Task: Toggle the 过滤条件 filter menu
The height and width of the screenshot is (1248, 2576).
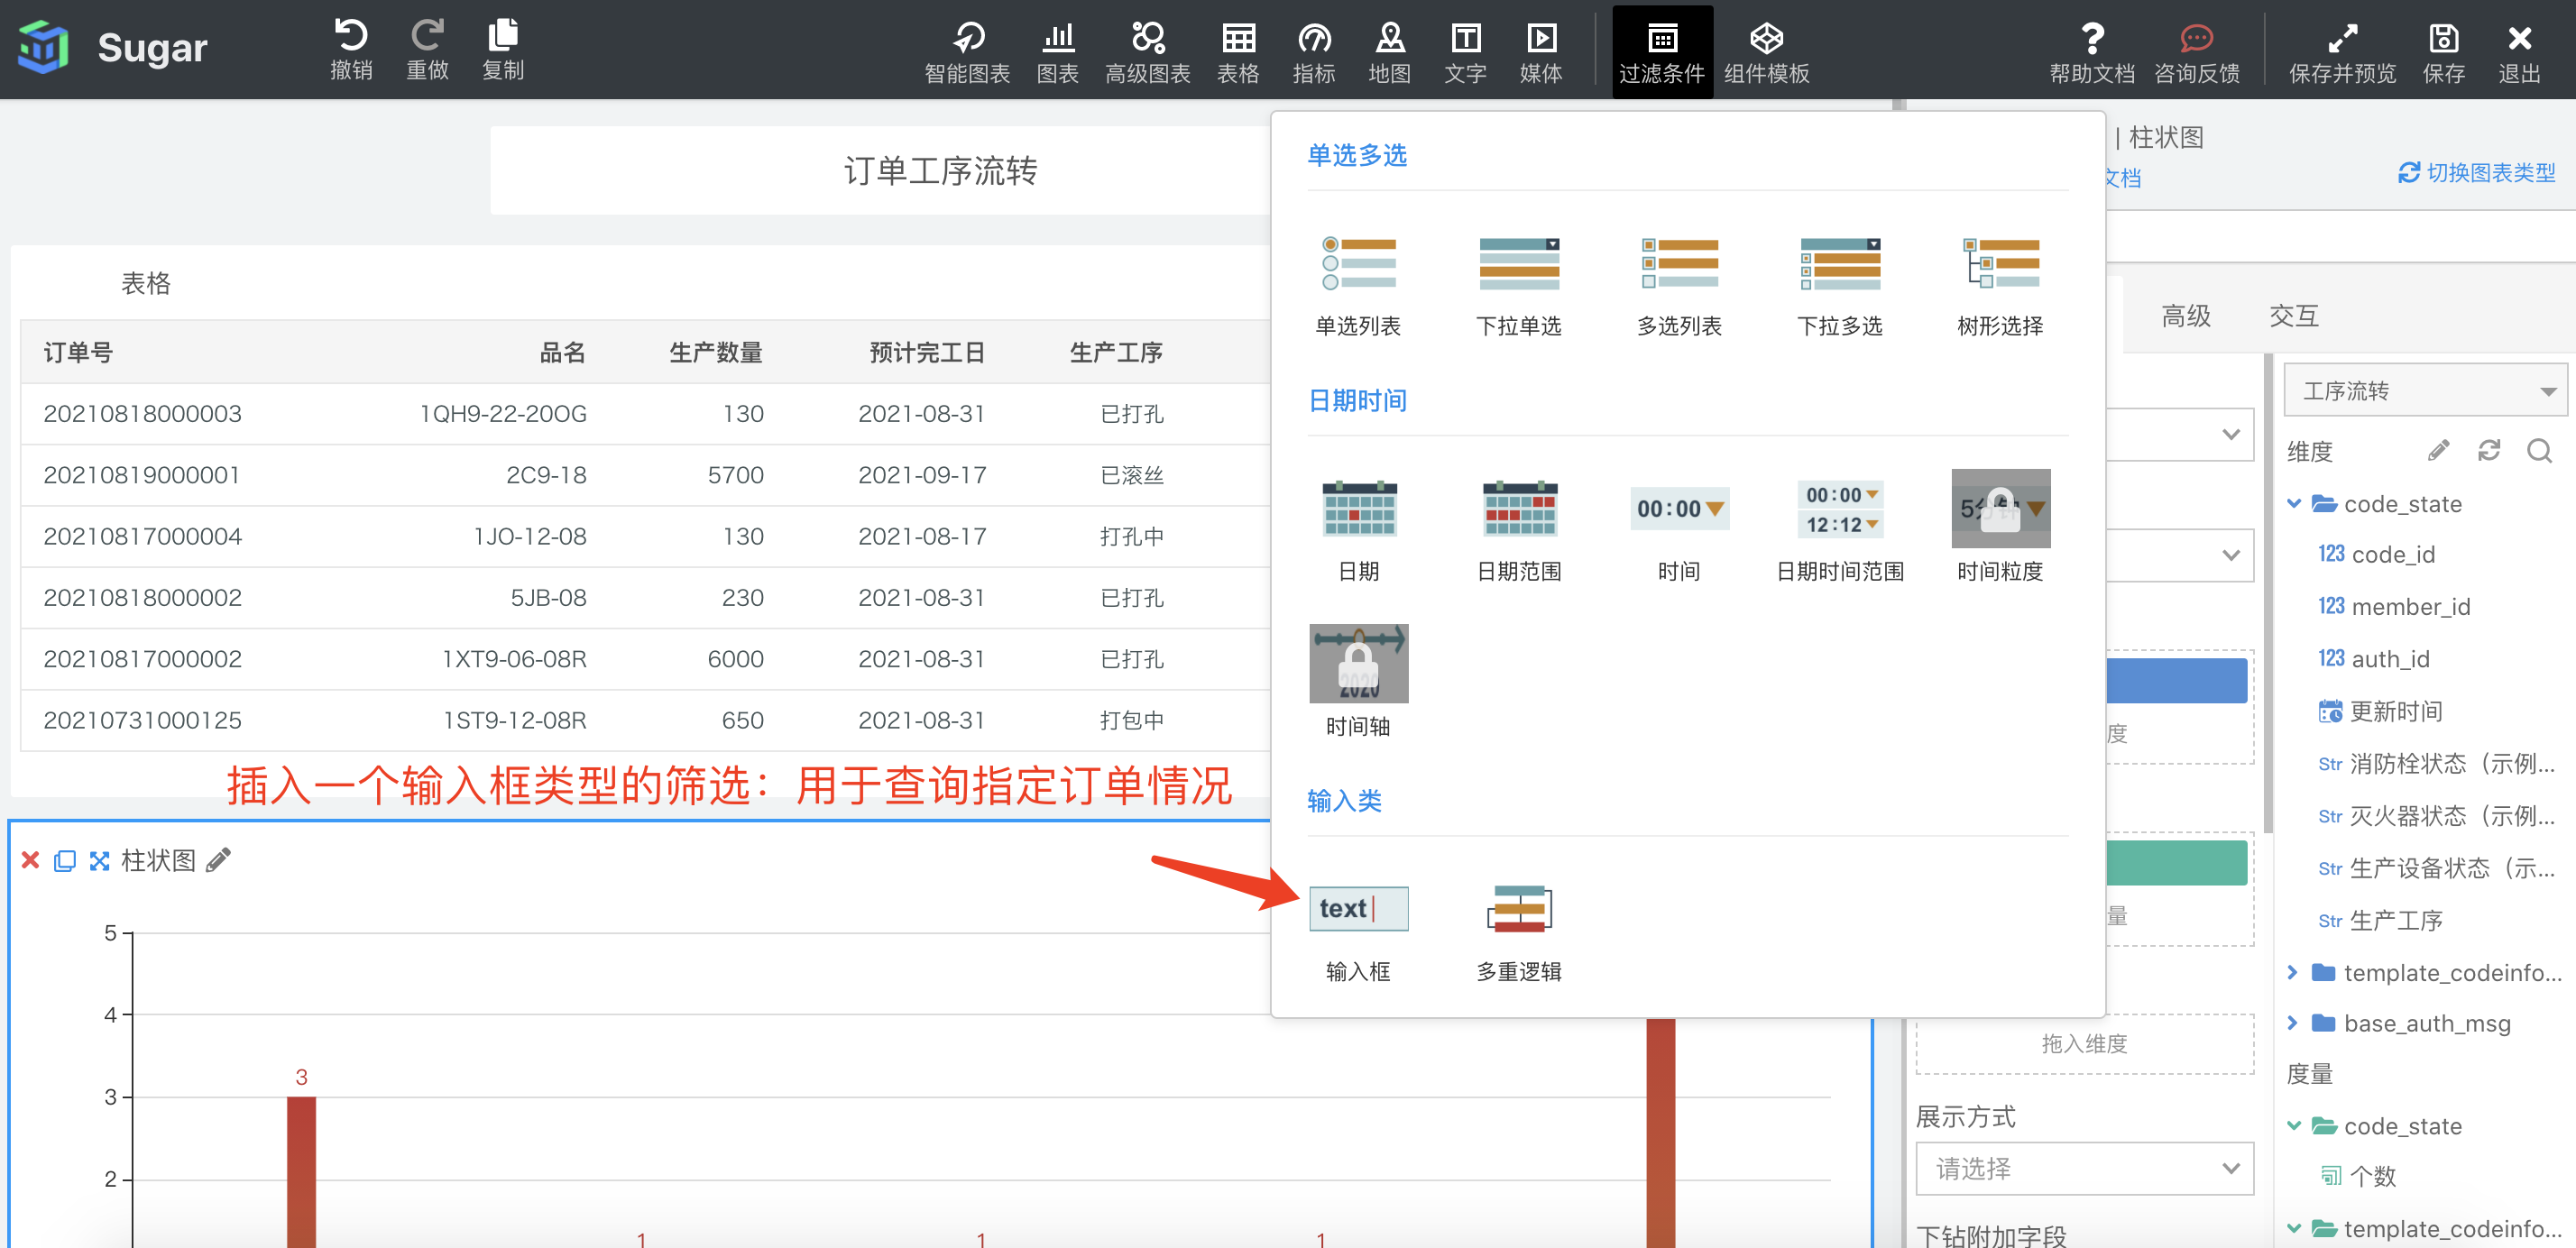Action: (1662, 52)
